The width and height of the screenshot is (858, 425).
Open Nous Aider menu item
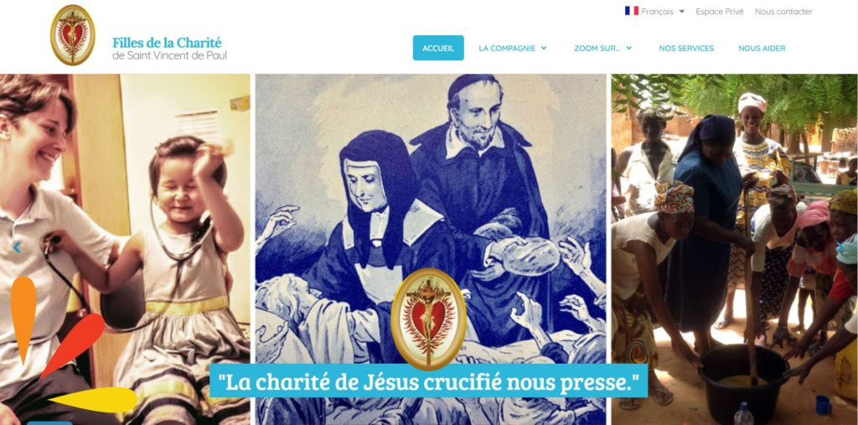[x=762, y=48]
